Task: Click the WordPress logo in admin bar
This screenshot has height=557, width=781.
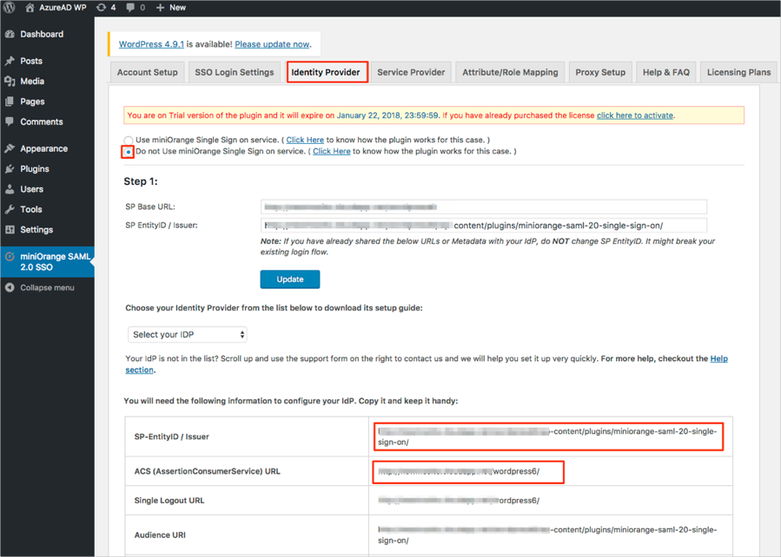Action: (x=10, y=8)
